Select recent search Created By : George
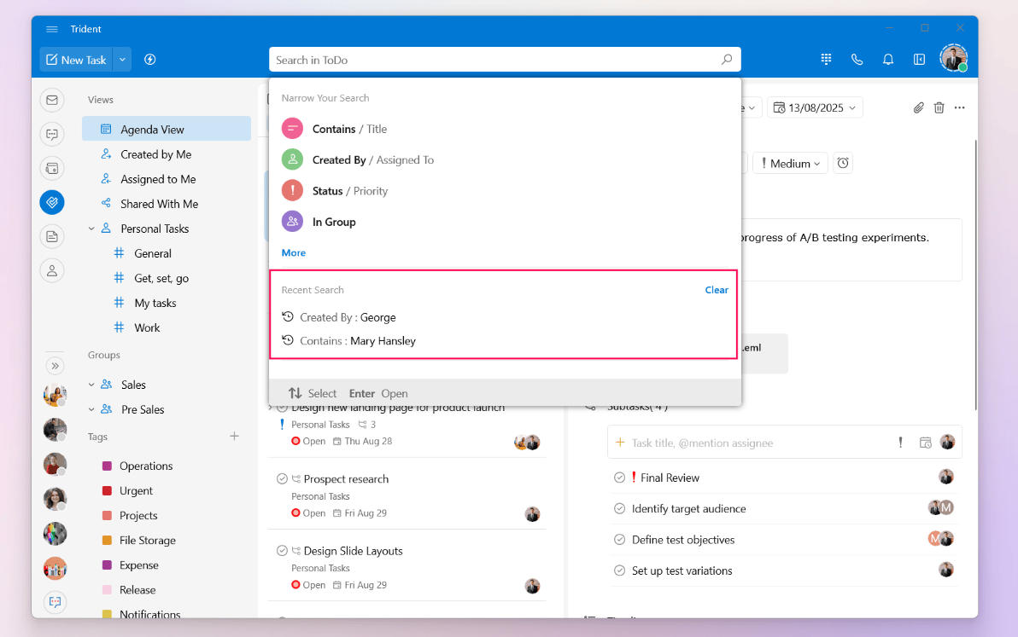 (x=505, y=317)
